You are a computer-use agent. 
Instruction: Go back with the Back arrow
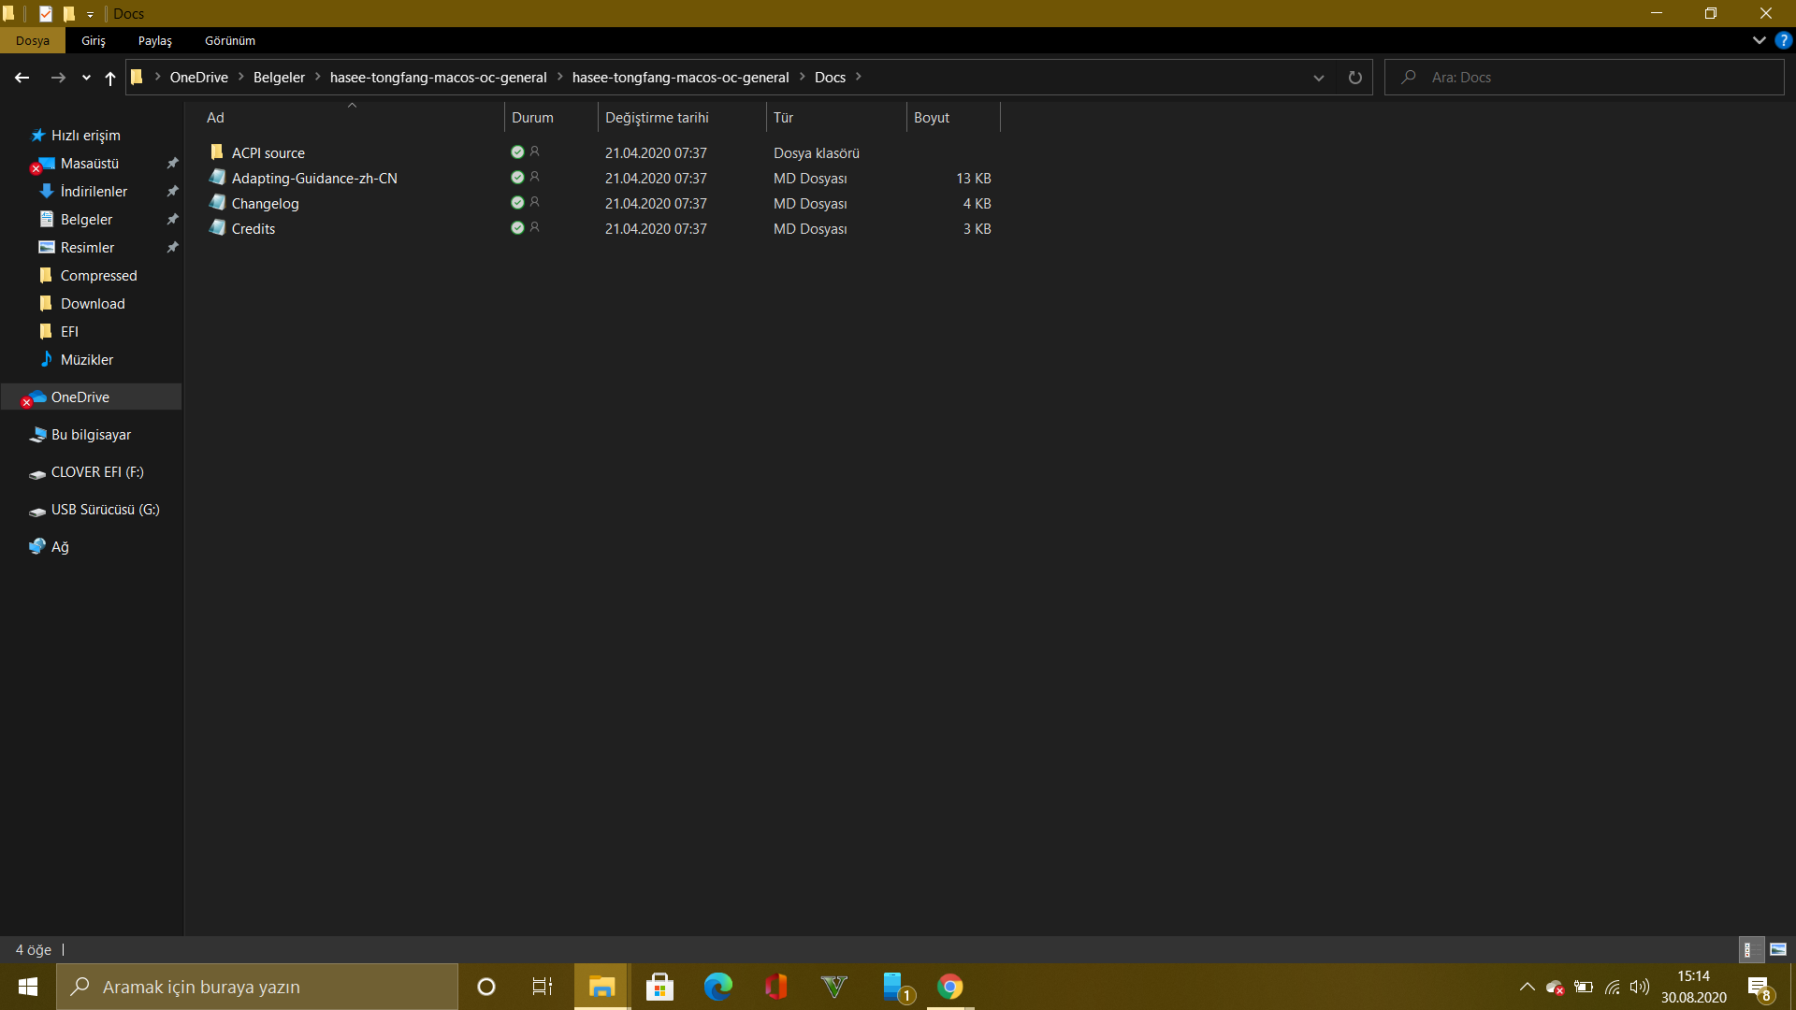[x=22, y=78]
